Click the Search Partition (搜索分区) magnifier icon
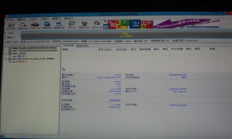The width and height of the screenshot is (232, 139). pyautogui.click(x=23, y=25)
